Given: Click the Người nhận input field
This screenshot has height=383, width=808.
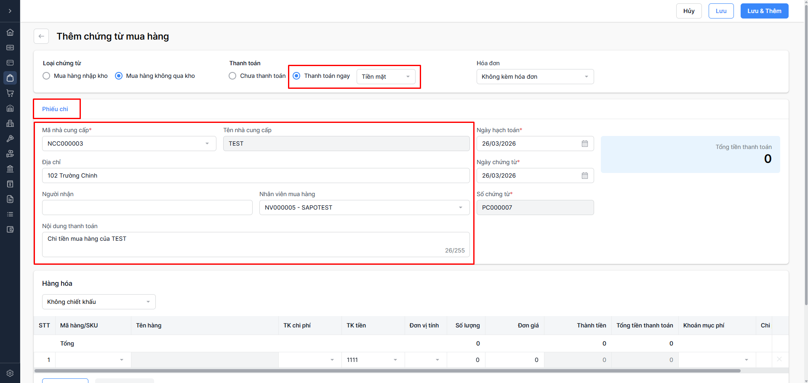Looking at the screenshot, I should tap(147, 207).
